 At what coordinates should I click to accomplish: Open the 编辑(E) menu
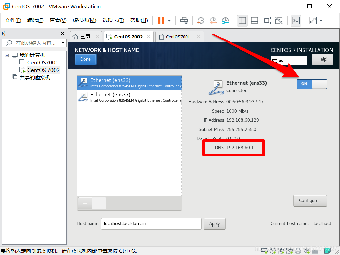[x=35, y=20]
